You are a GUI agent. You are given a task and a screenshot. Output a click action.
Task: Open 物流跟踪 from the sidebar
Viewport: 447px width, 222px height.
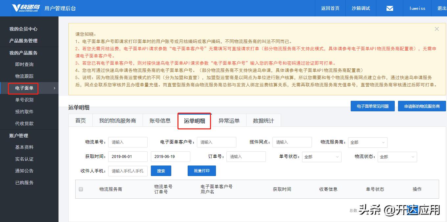(x=25, y=76)
